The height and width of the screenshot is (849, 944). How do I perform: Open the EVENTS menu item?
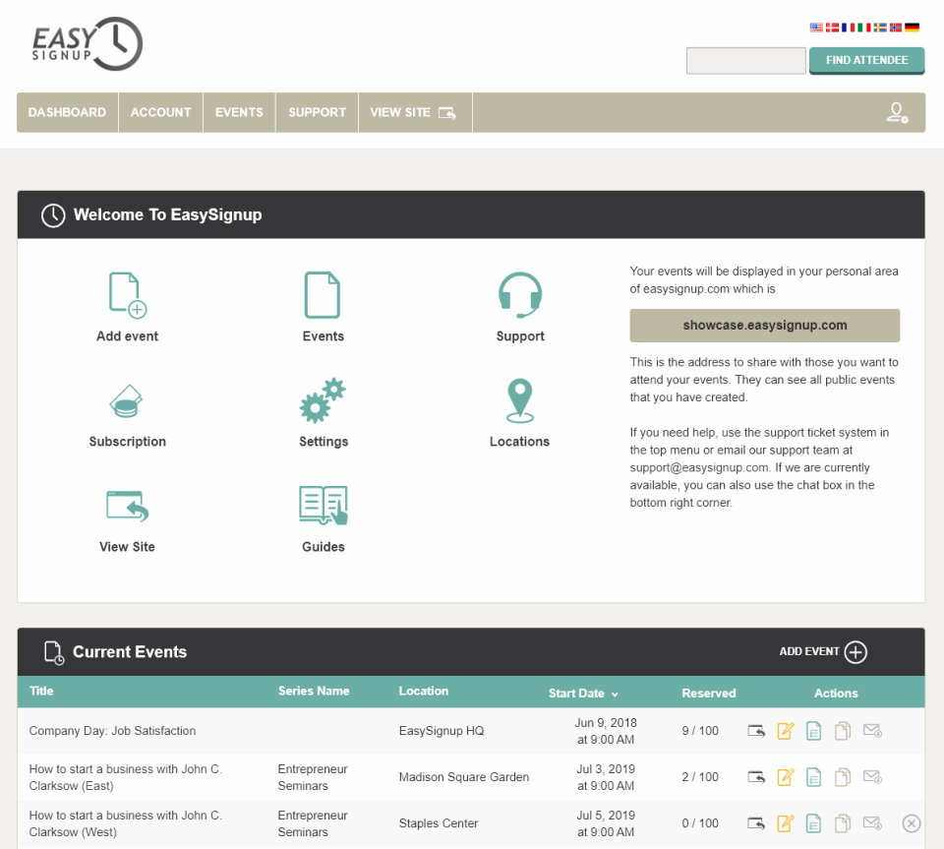coord(239,112)
